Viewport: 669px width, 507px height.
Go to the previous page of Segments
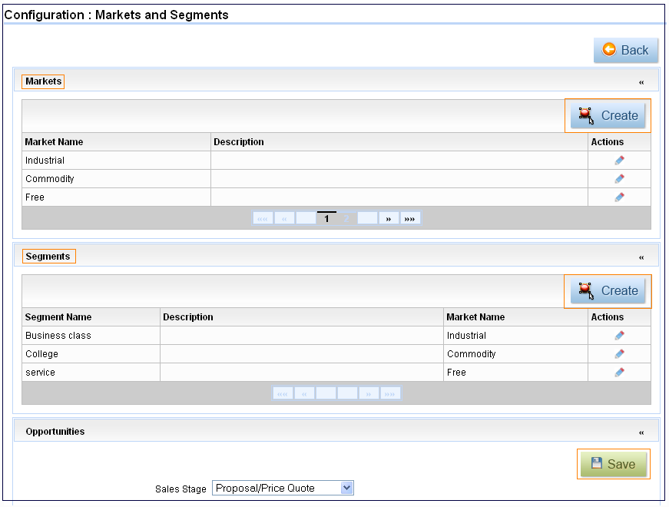[305, 393]
